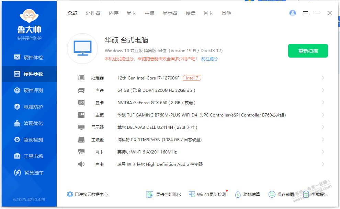340x209 pixels.
Task: Click the 内存 RAM module icon
Action: click(81, 90)
